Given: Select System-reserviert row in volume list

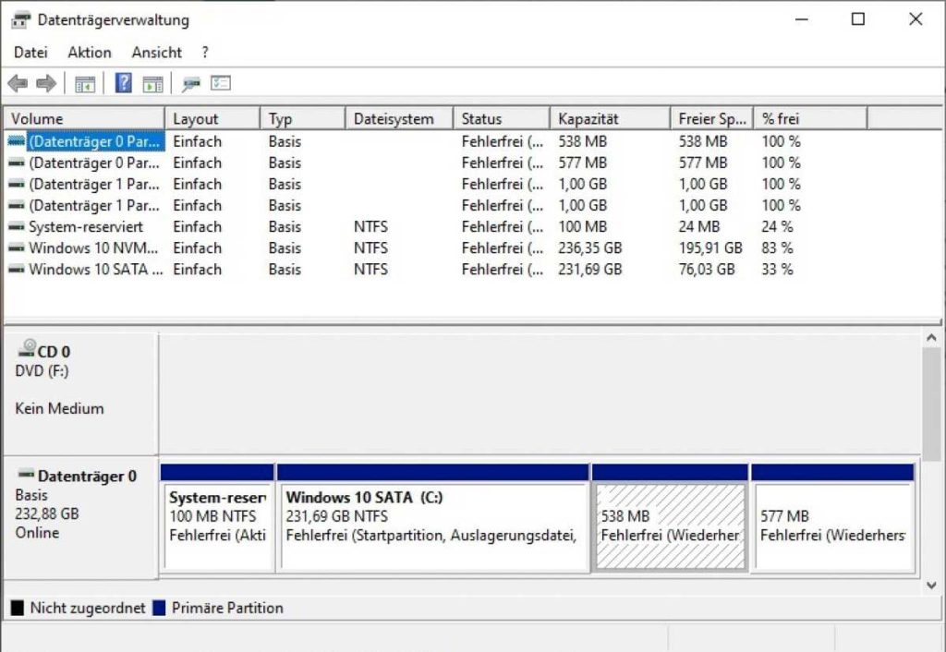Looking at the screenshot, I should coord(86,226).
